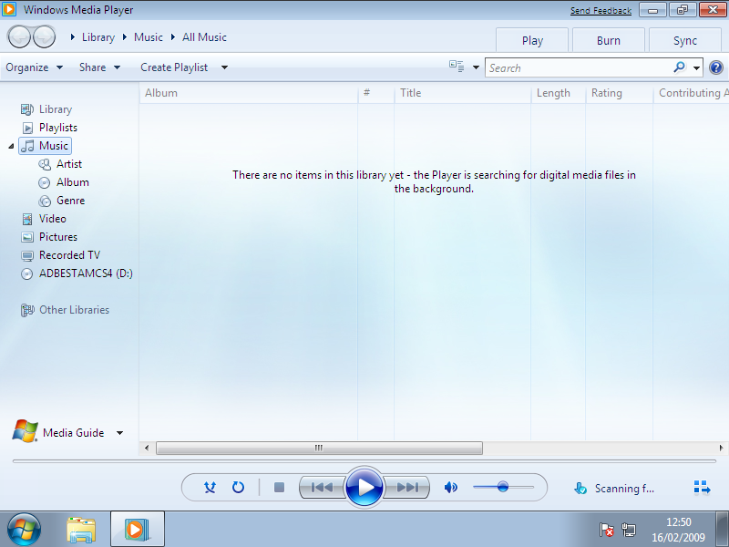Click the Stop playback button

(x=279, y=488)
